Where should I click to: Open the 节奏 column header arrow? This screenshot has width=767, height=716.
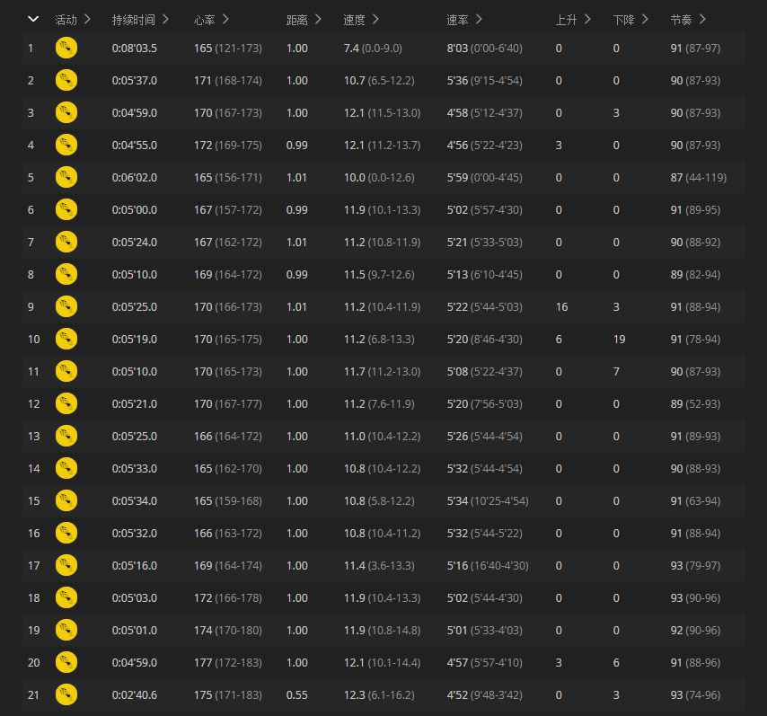click(702, 19)
